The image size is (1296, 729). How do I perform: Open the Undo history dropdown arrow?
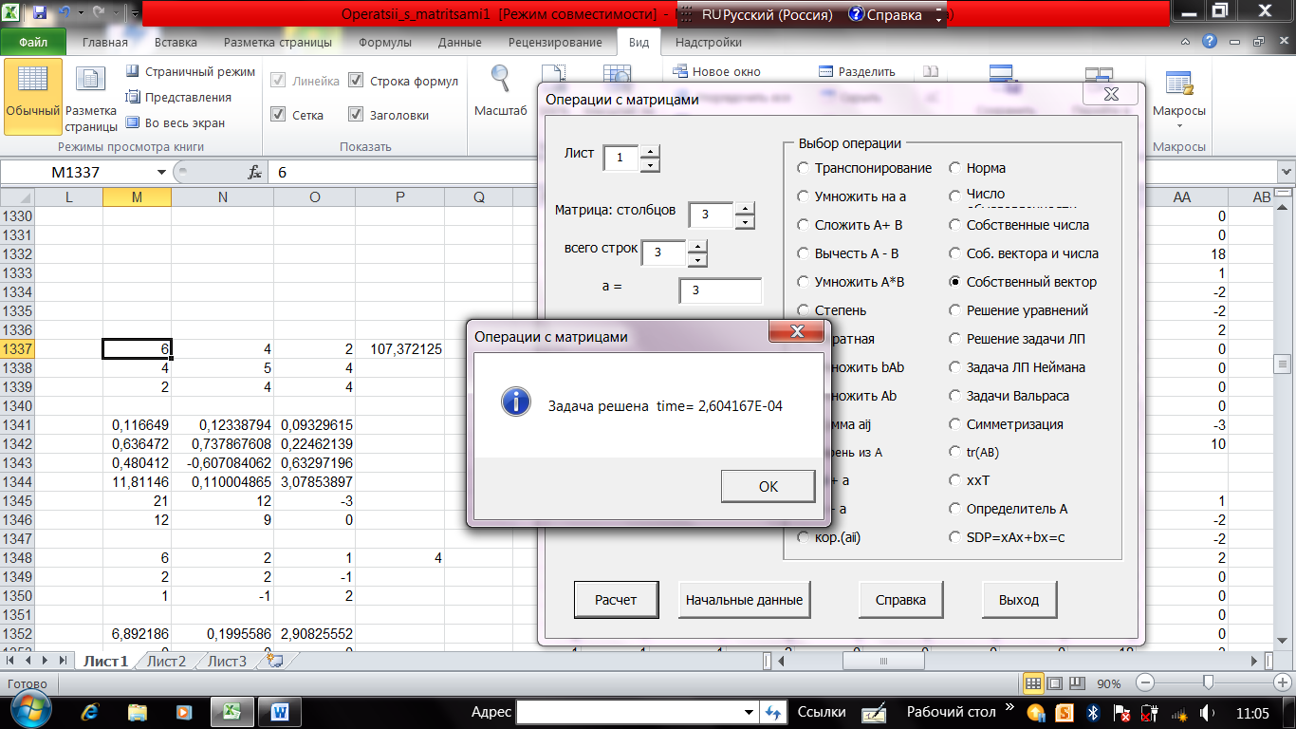[x=81, y=14]
